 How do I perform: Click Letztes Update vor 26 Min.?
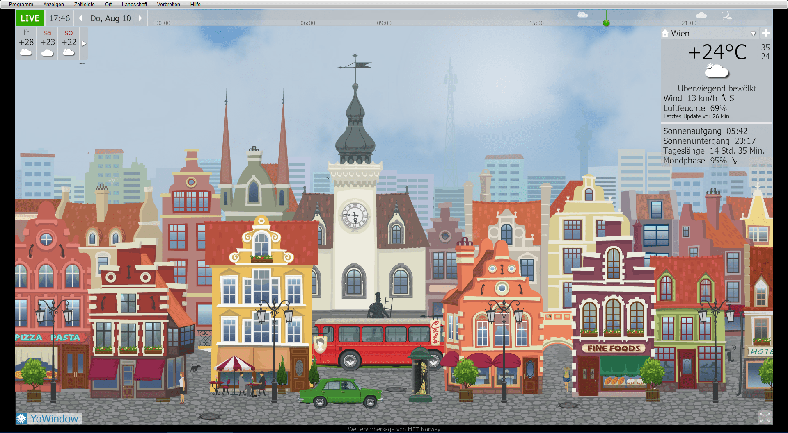697,116
